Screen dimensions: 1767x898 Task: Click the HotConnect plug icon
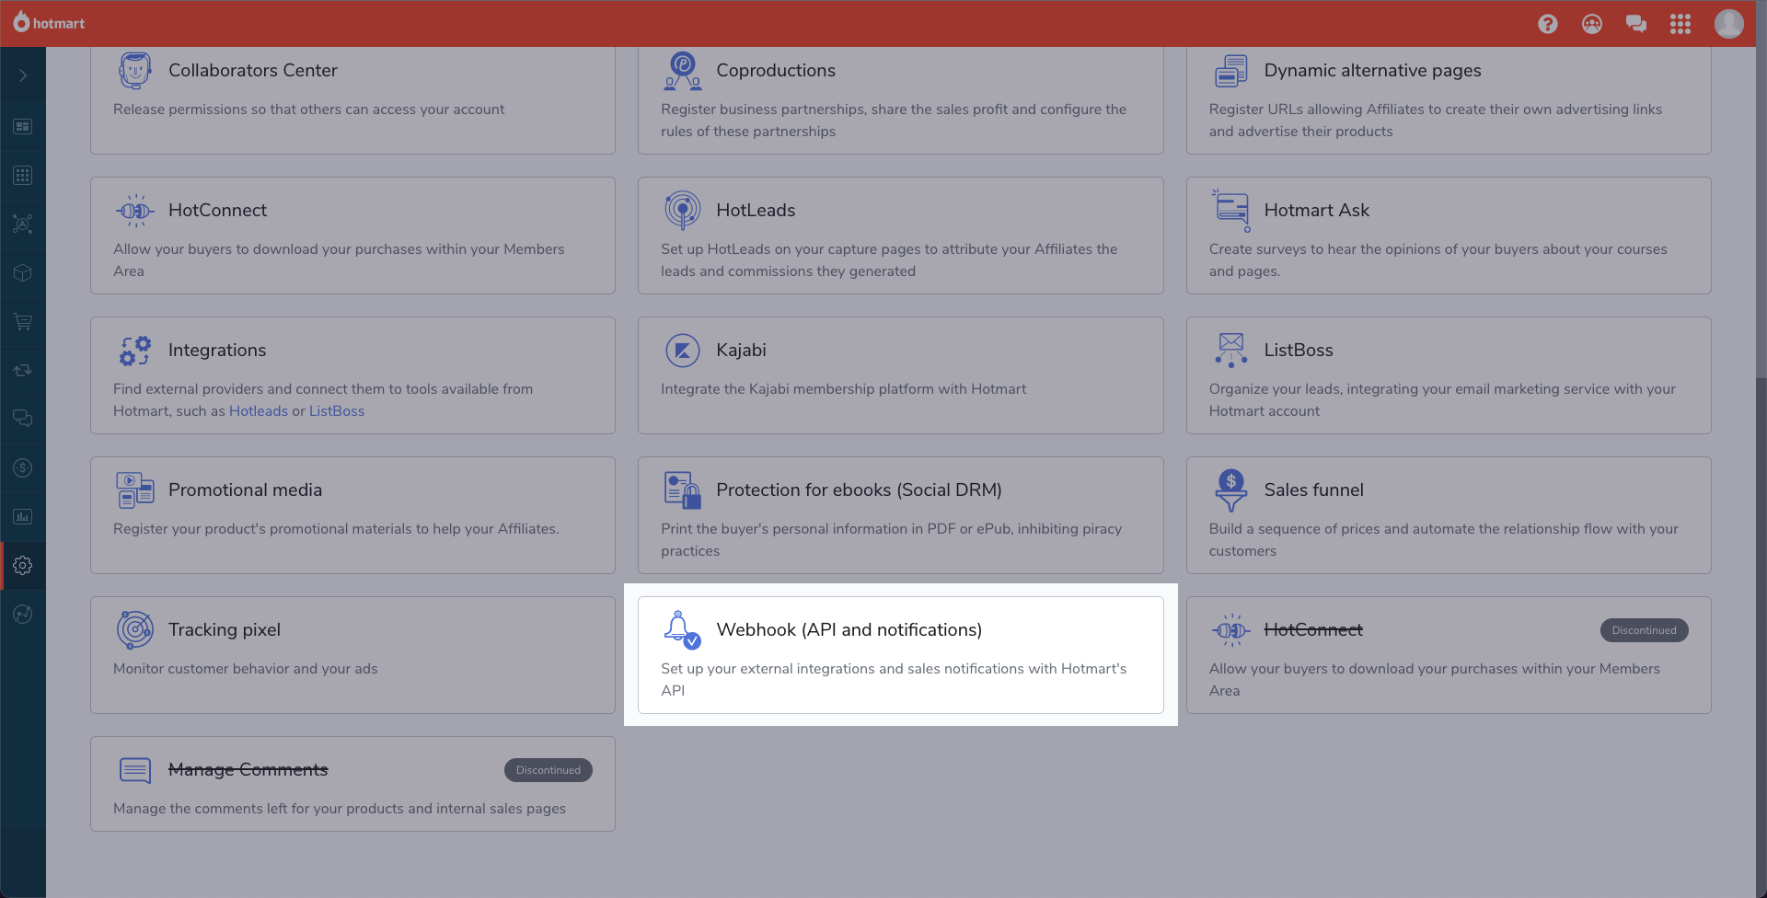coord(135,211)
